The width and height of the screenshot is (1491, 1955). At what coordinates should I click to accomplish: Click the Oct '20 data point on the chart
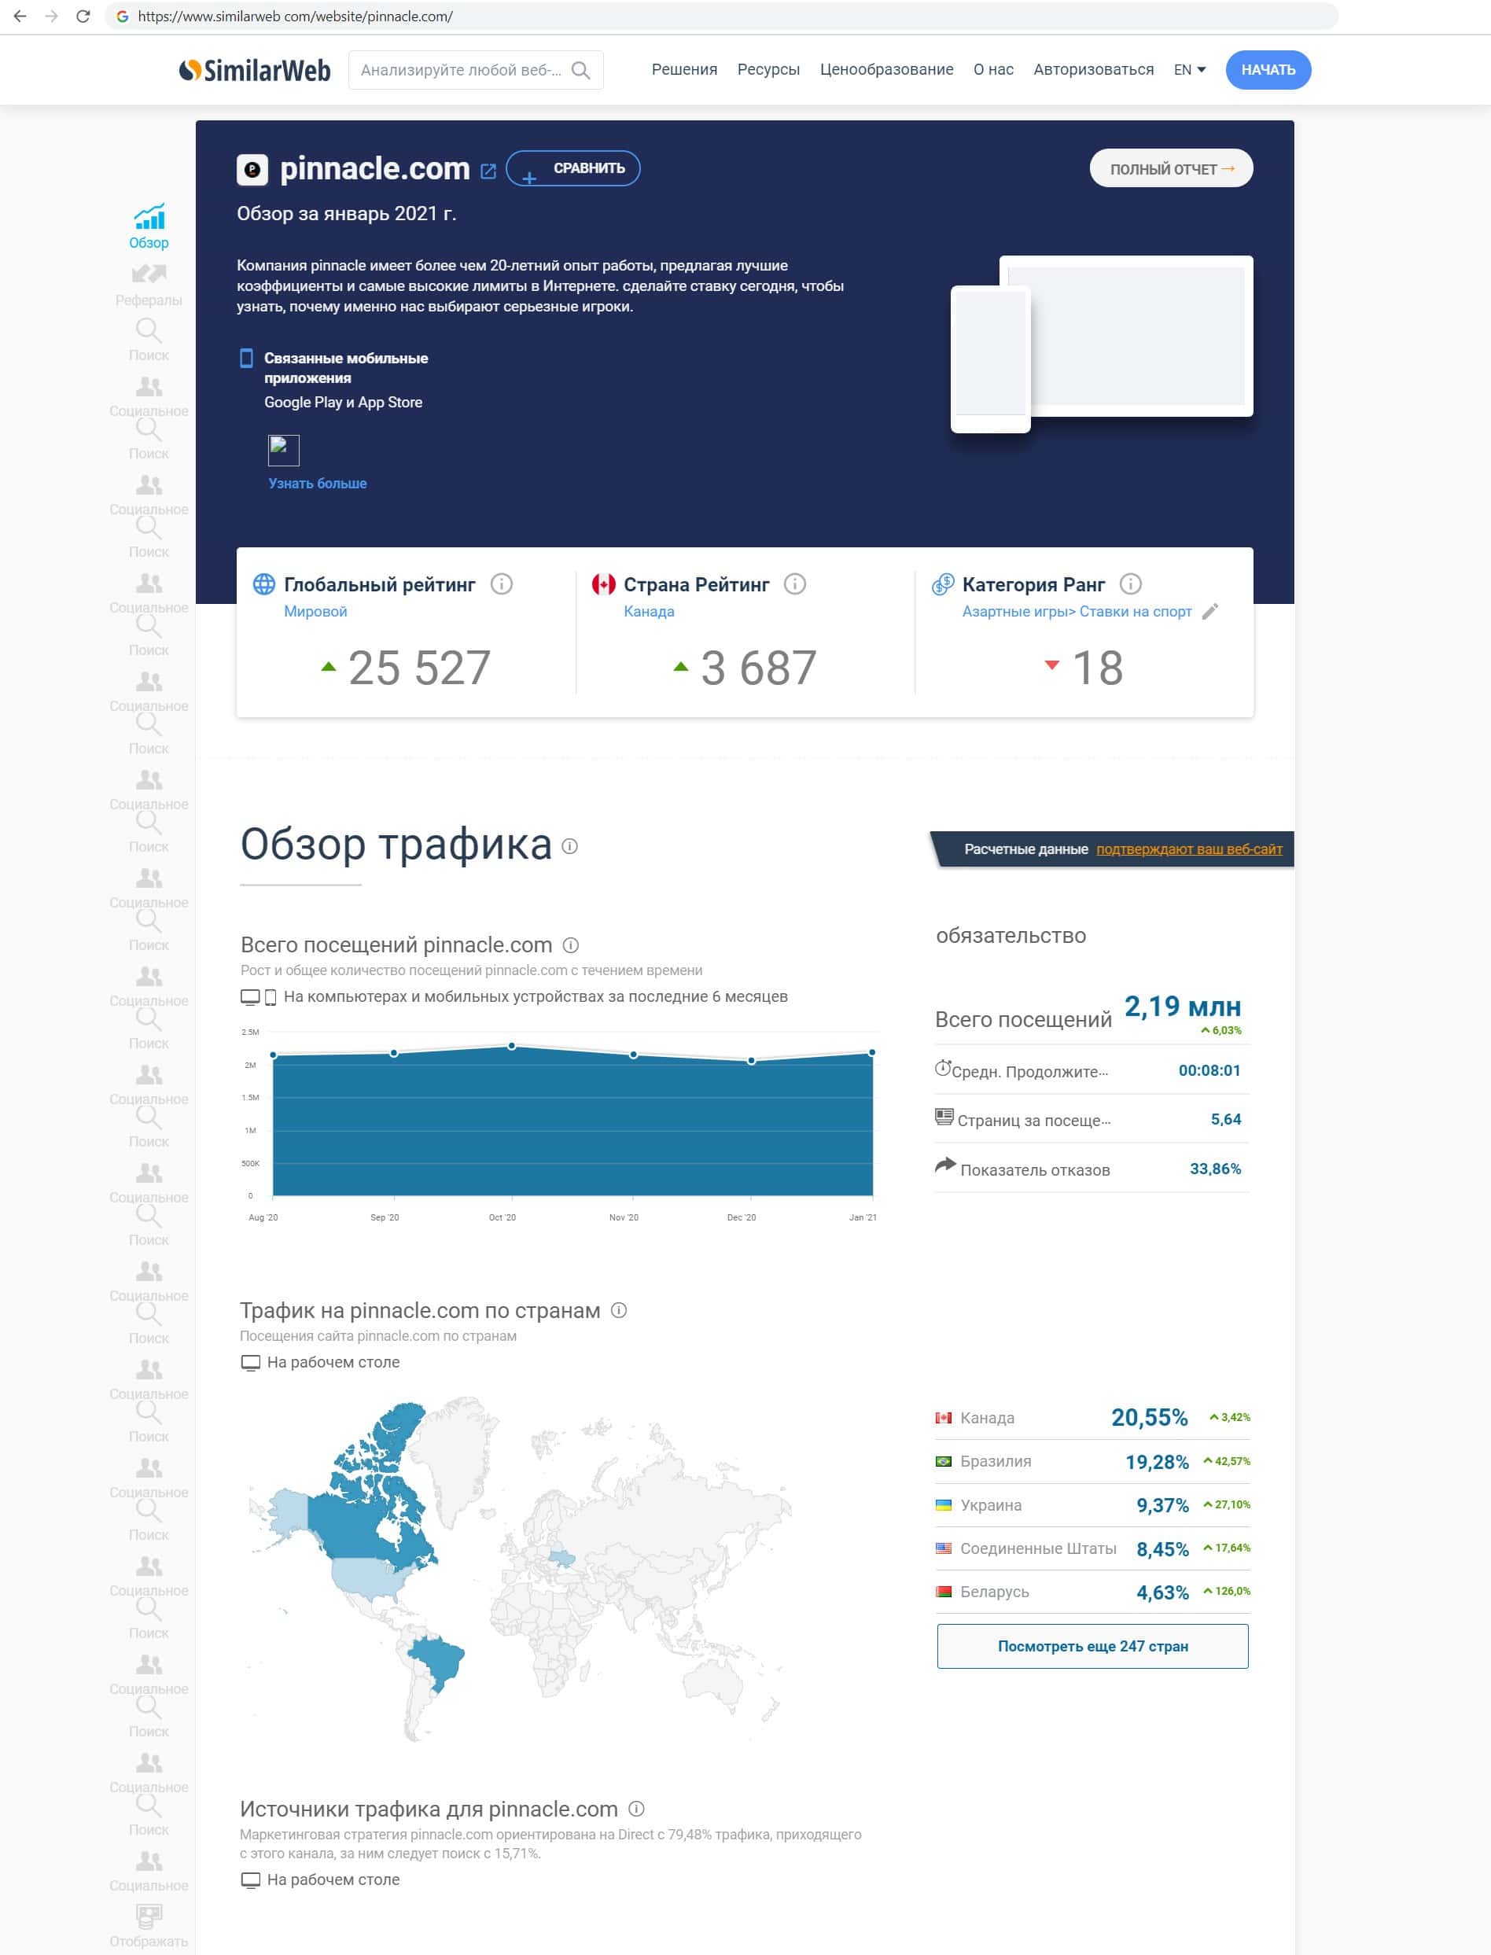click(512, 1046)
